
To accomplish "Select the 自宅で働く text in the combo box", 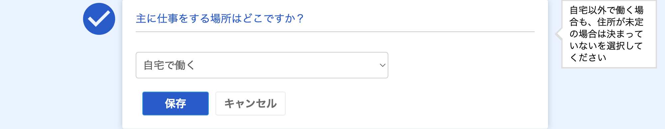I will [169, 65].
